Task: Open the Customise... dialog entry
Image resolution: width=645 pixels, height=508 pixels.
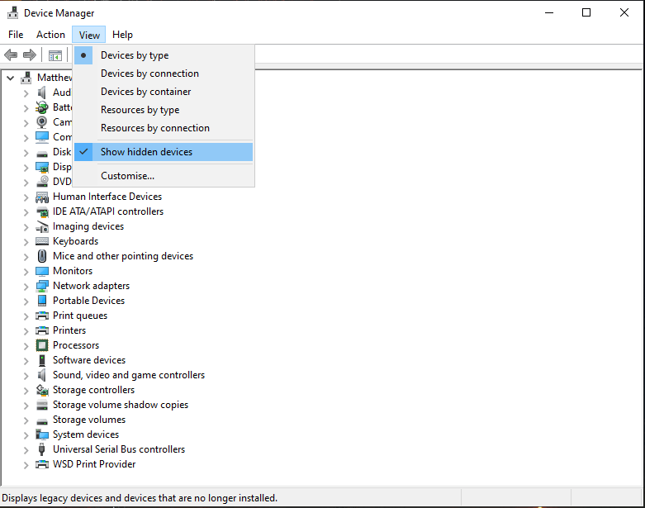Action: tap(164, 176)
